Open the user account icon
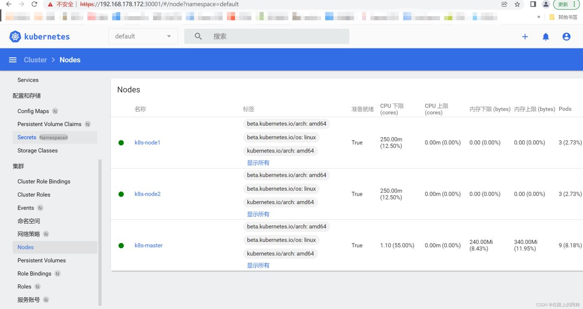This screenshot has height=309, width=583. 566,37
